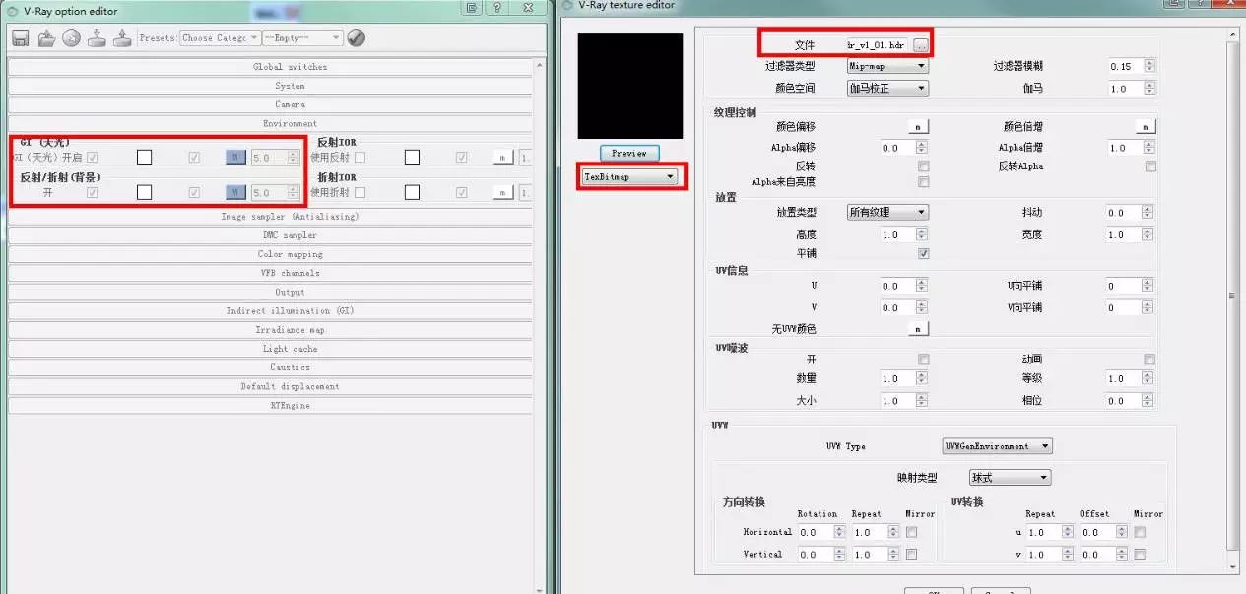Image resolution: width=1246 pixels, height=594 pixels.
Task: Check the Horizontal Mirror checkbox
Action: [912, 532]
